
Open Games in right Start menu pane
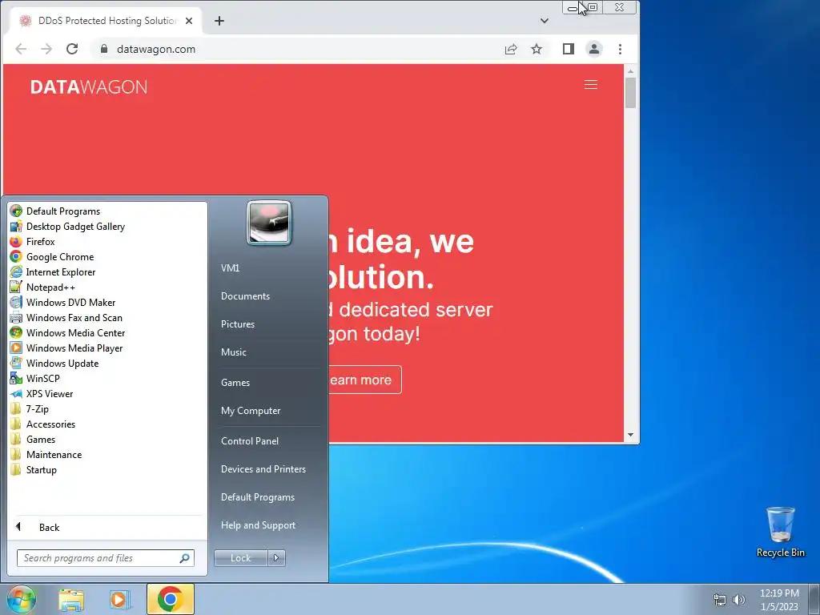(x=235, y=382)
